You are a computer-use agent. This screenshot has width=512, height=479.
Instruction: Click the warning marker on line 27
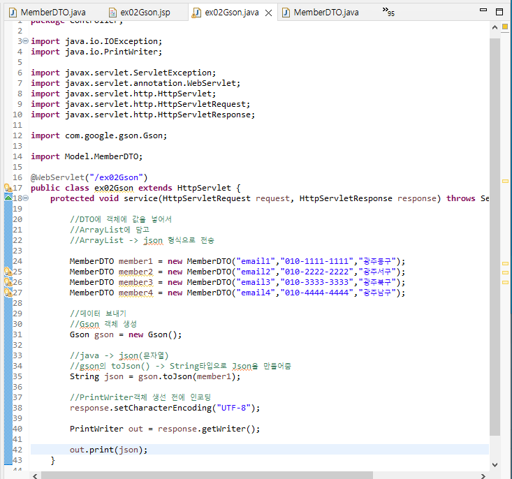(8, 293)
